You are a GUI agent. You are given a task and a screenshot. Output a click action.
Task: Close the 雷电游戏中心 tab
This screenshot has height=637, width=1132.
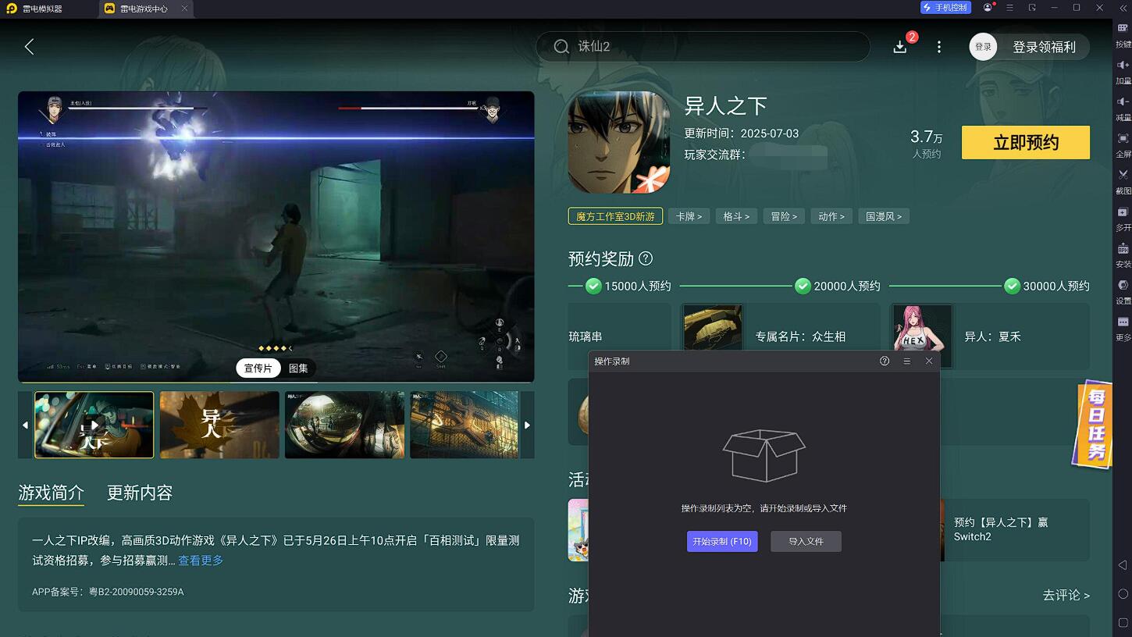[184, 9]
